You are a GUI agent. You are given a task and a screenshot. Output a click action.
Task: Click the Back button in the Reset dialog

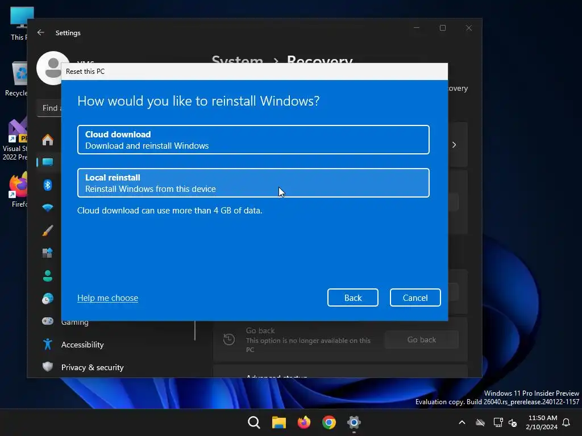tap(352, 297)
